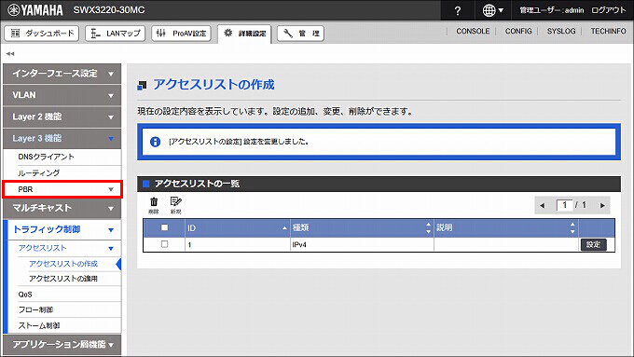The height and width of the screenshot is (357, 634).
Task: Go to previous page arrow
Action: tap(543, 205)
